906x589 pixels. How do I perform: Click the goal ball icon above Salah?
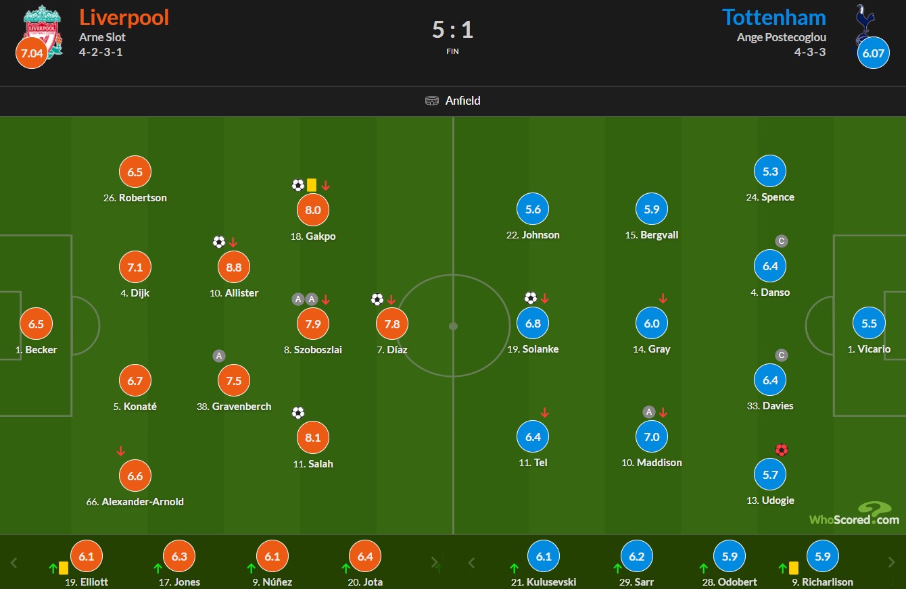coord(298,413)
